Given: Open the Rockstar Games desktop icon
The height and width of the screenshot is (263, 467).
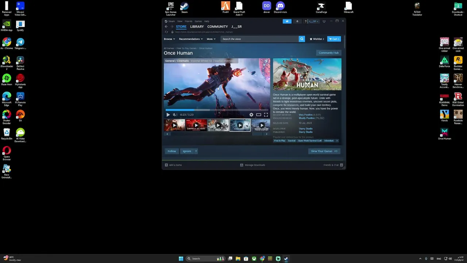Looking at the screenshot, I should 458,63.
